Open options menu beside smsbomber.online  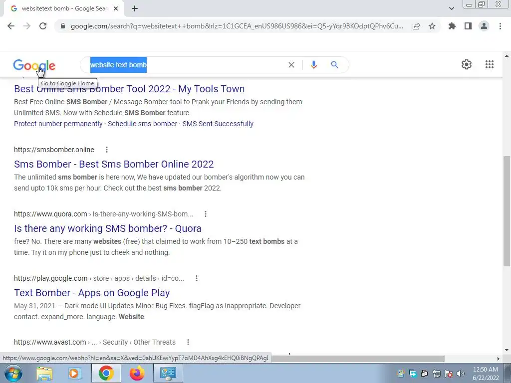107,150
